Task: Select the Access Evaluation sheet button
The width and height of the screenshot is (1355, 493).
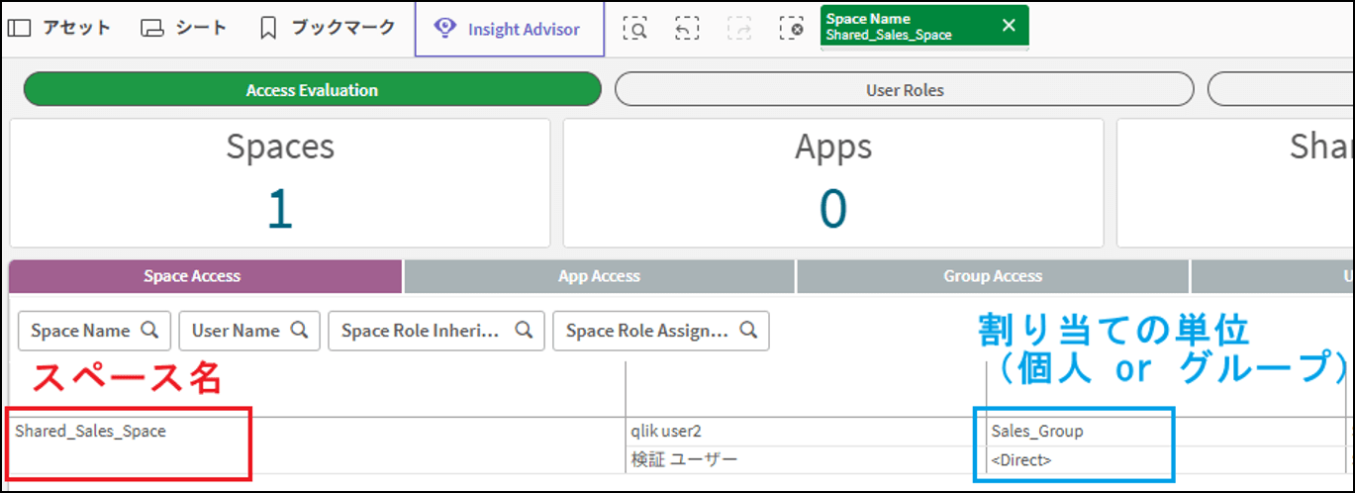Action: coord(312,90)
